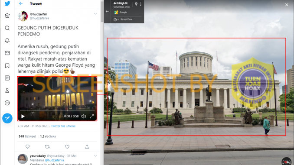Open Messages envelope icon
294x165 pixels.
coord(7,53)
